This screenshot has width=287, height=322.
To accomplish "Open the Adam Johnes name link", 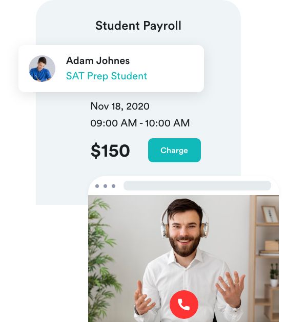I will pyautogui.click(x=98, y=60).
